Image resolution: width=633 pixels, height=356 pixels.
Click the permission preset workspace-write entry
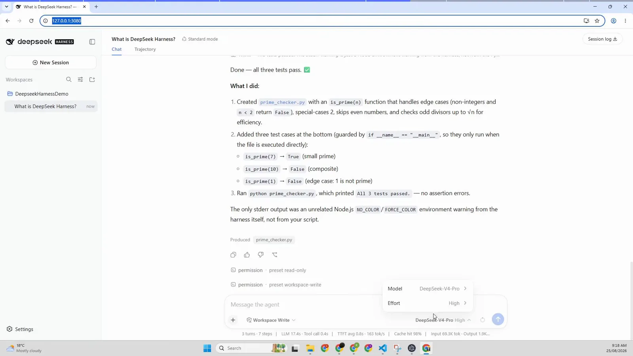pos(276,285)
